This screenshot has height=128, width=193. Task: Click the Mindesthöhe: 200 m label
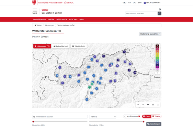(x=39, y=125)
